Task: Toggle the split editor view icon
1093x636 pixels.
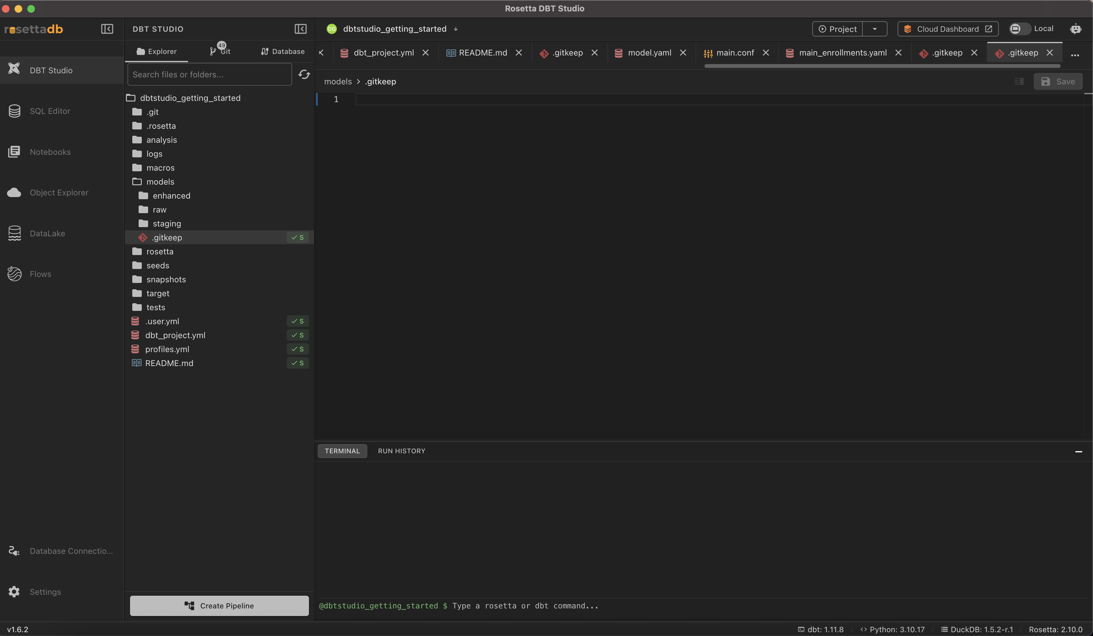Action: pyautogui.click(x=1019, y=82)
